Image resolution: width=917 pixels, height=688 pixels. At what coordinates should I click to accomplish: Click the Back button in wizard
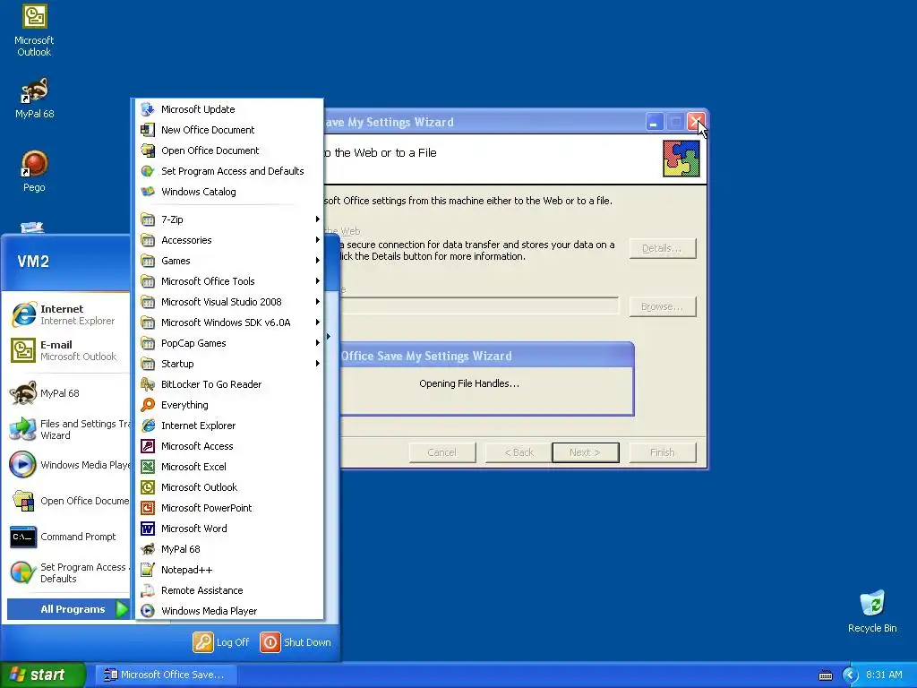pyautogui.click(x=518, y=452)
